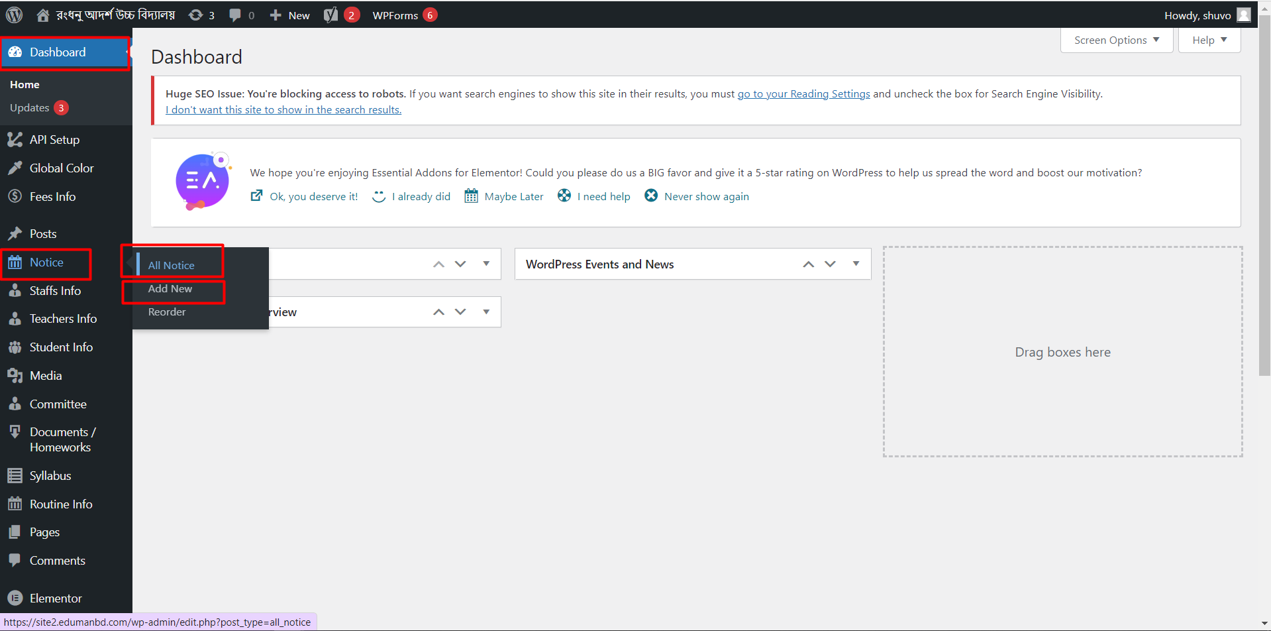Viewport: 1271px width, 631px height.
Task: Open the Yoast SEO icon in the admin bar
Action: click(x=330, y=15)
